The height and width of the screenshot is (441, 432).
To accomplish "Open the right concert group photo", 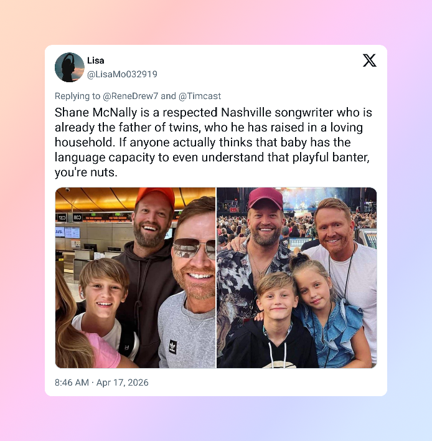I will [296, 278].
